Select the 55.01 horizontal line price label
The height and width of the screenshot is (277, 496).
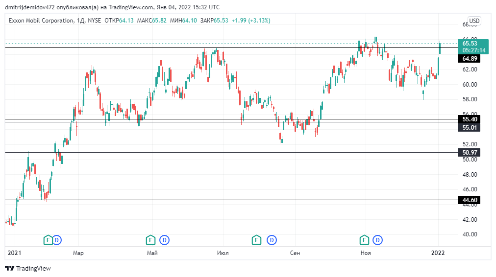pos(470,127)
